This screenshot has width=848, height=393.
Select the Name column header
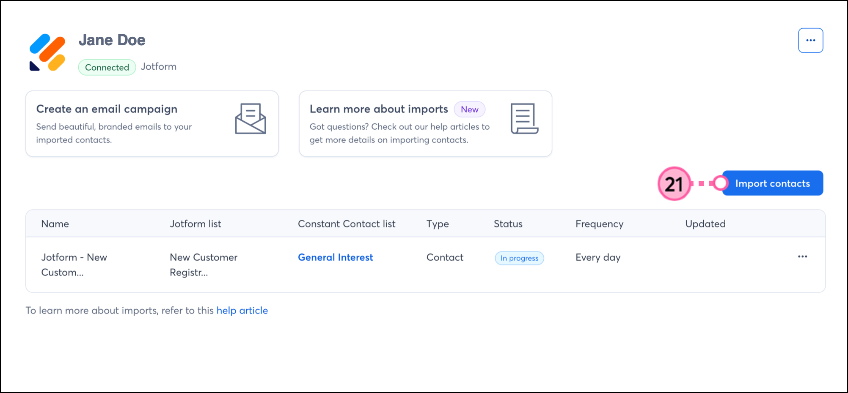[x=55, y=224]
